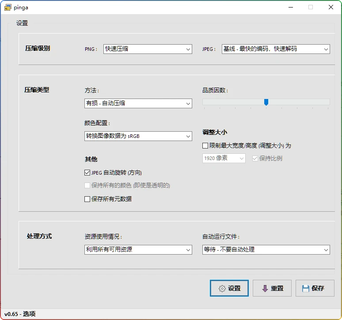Click the 调整大小 heading
Image resolution: width=342 pixels, height=320 pixels.
[215, 132]
